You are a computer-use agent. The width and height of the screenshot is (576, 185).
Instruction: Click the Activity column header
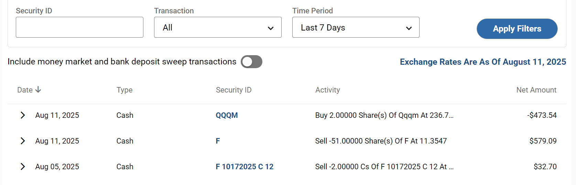pos(328,90)
